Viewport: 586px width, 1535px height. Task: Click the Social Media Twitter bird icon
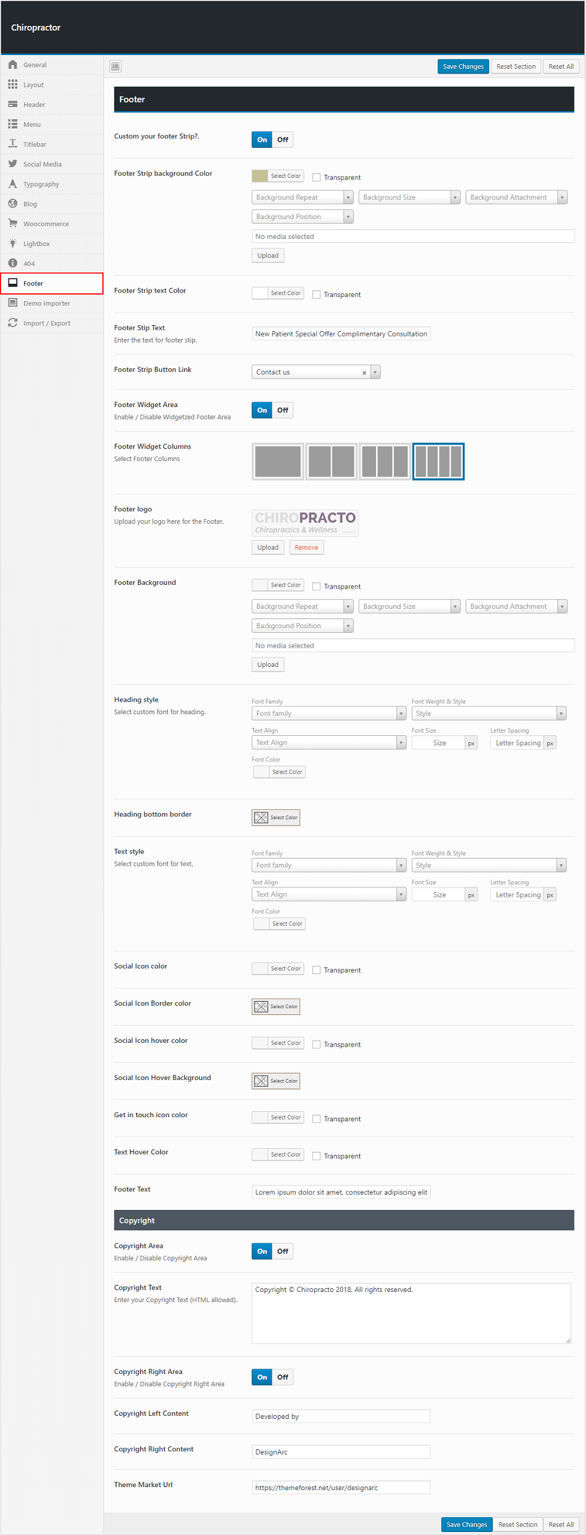[x=13, y=164]
